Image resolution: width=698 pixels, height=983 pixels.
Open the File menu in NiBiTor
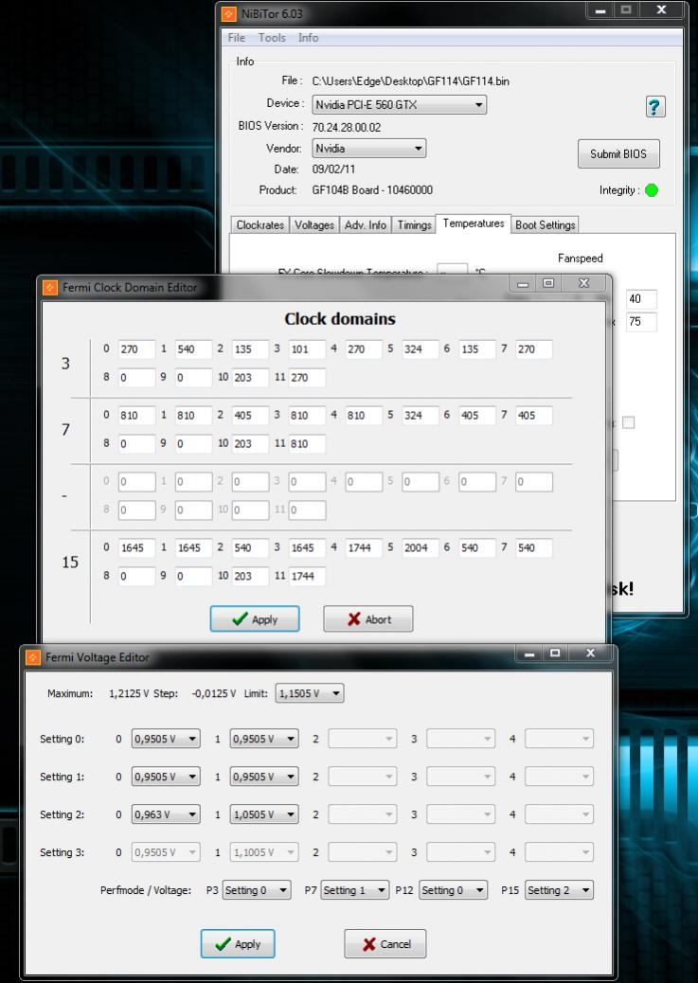pos(237,38)
